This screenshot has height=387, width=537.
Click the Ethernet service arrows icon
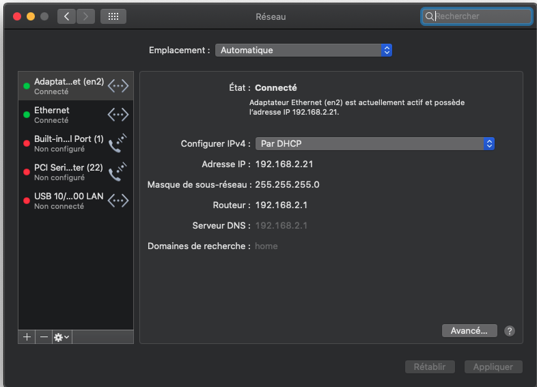118,114
